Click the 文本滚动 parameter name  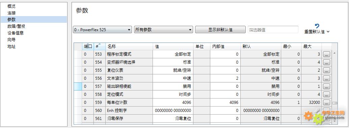pyautogui.click(x=115, y=78)
